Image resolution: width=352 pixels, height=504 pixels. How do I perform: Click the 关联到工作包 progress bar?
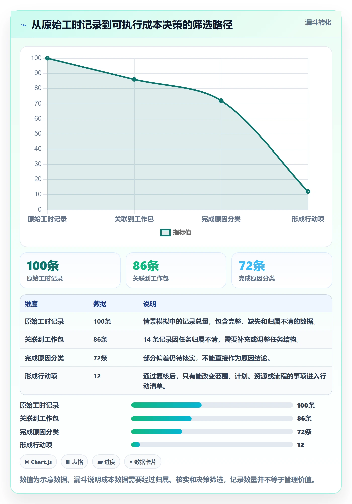click(212, 418)
